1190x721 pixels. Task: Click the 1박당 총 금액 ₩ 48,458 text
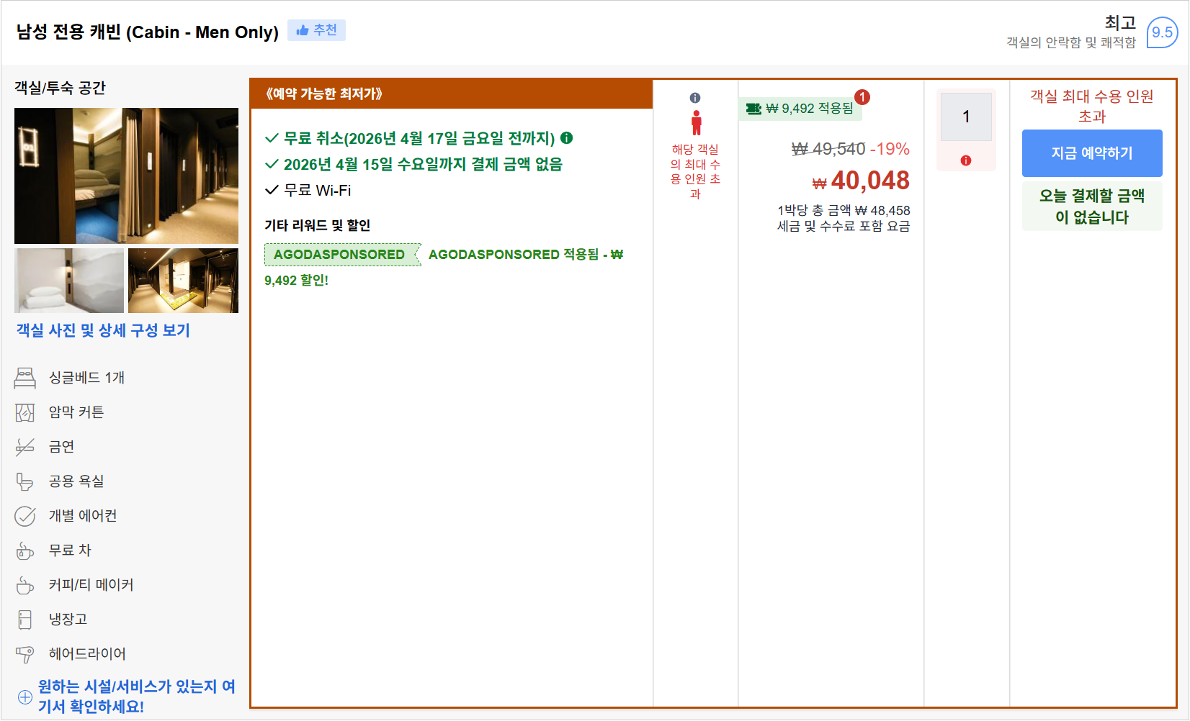pyautogui.click(x=844, y=211)
